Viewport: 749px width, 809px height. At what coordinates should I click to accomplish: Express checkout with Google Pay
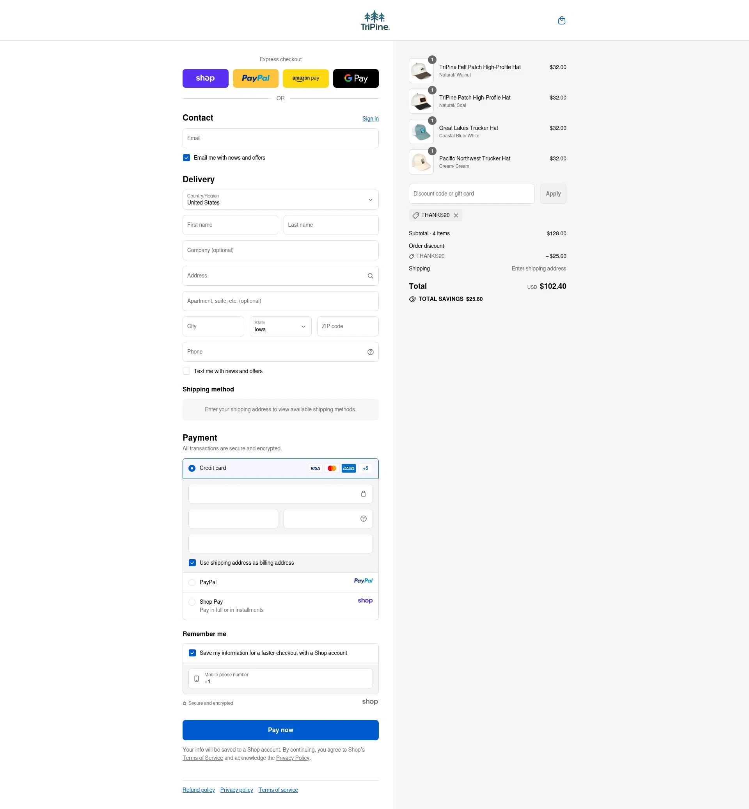coord(355,78)
